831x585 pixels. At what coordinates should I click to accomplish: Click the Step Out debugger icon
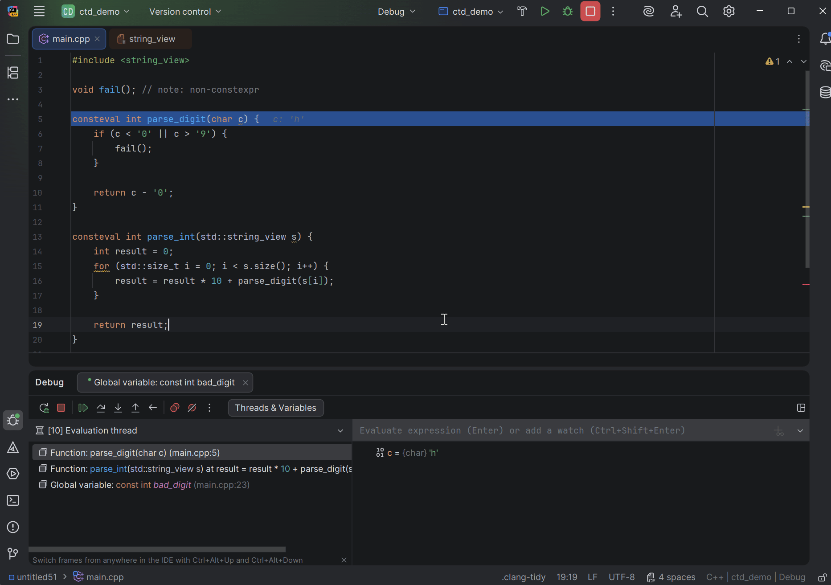click(x=135, y=408)
